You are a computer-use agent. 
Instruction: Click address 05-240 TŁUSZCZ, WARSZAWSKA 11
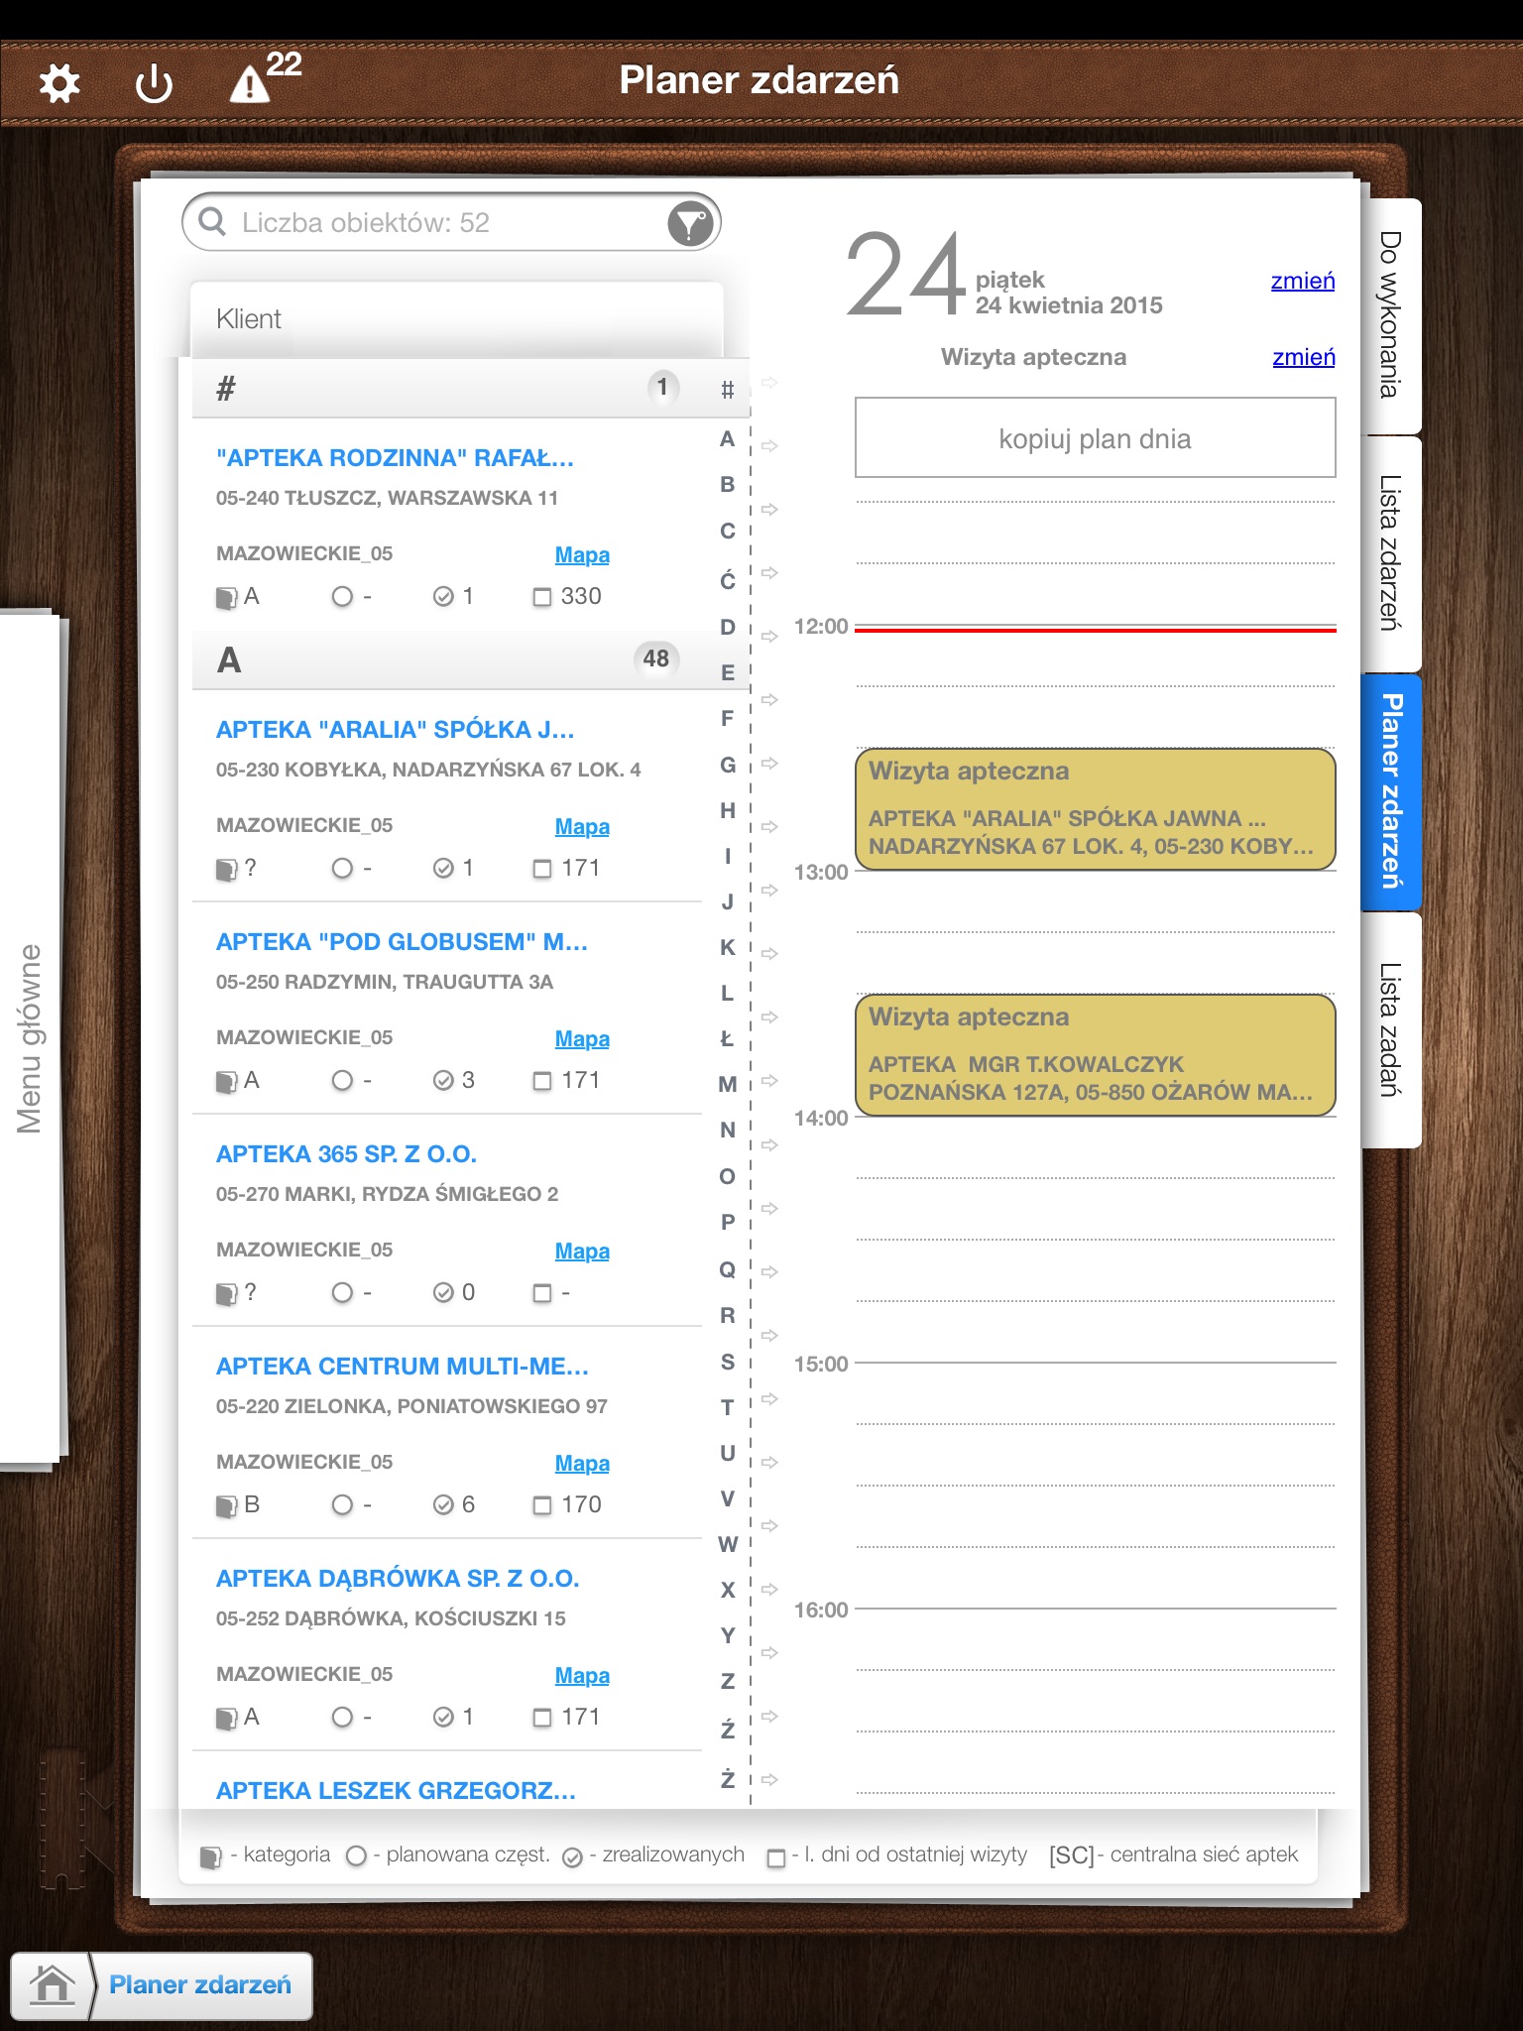pyautogui.click(x=387, y=498)
